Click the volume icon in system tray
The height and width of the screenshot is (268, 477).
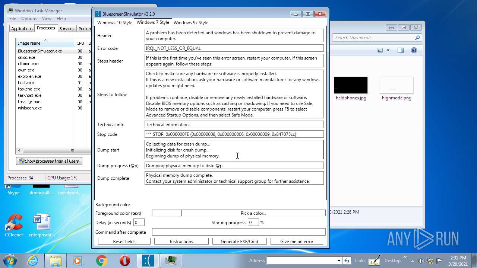coord(421,261)
